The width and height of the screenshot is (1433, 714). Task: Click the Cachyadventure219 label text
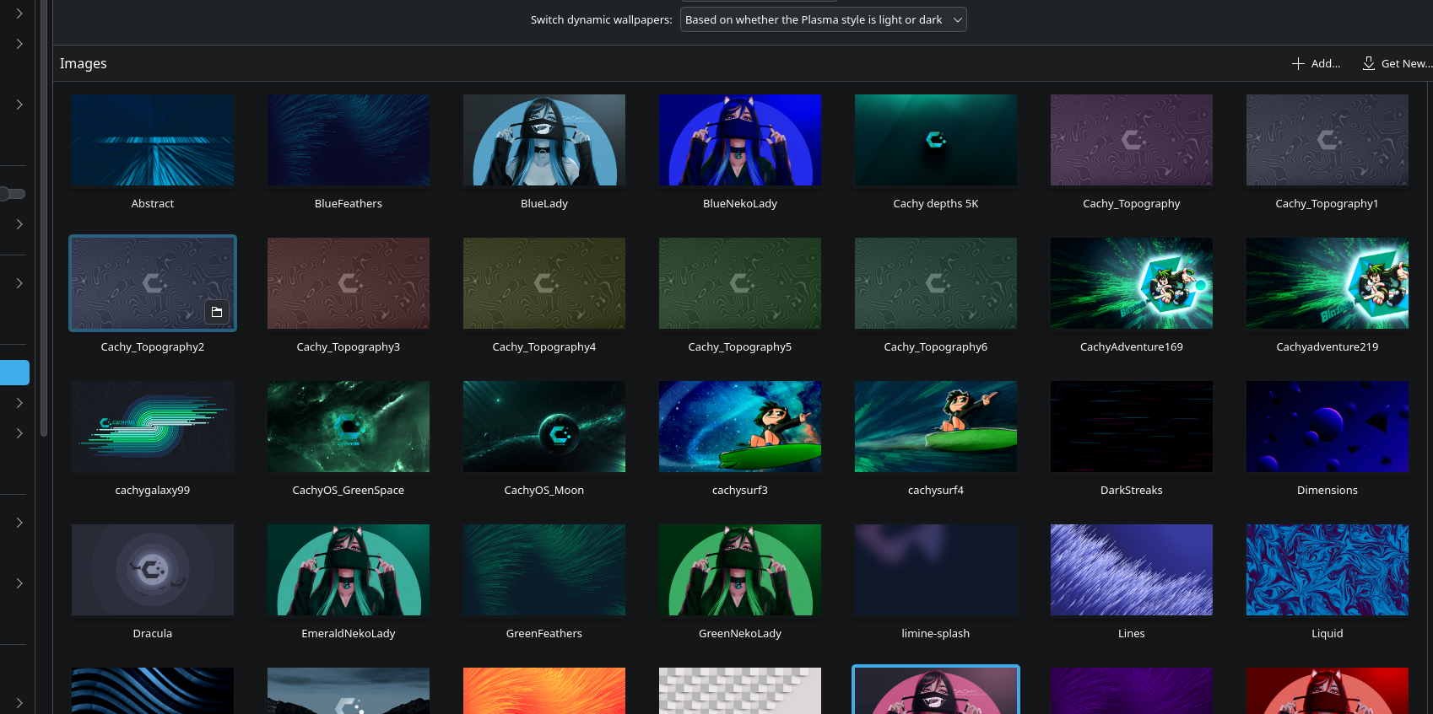click(x=1328, y=347)
